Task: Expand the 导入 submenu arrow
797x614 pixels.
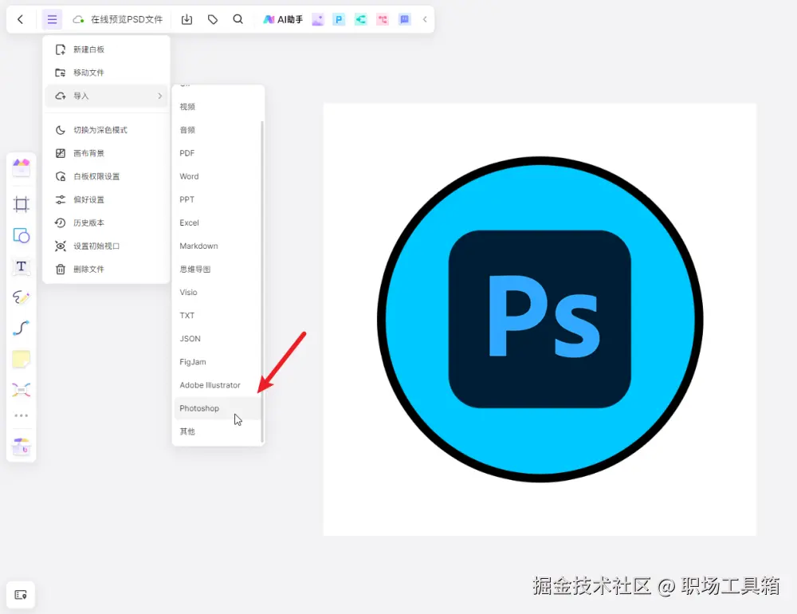Action: coord(159,96)
